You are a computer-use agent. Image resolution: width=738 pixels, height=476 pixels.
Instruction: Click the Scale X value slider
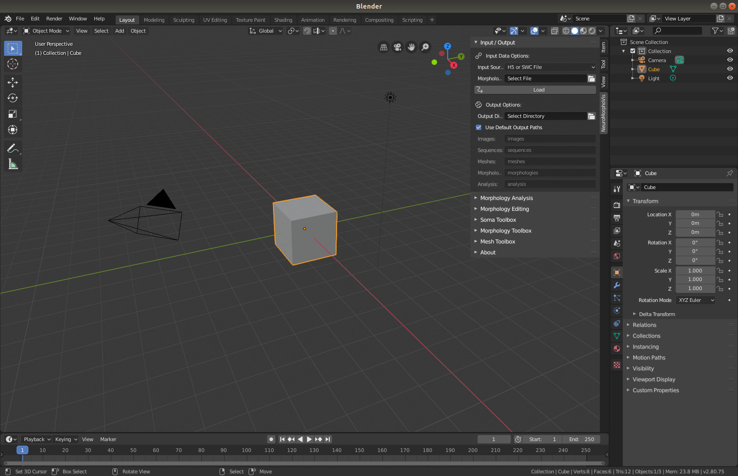[x=695, y=271]
